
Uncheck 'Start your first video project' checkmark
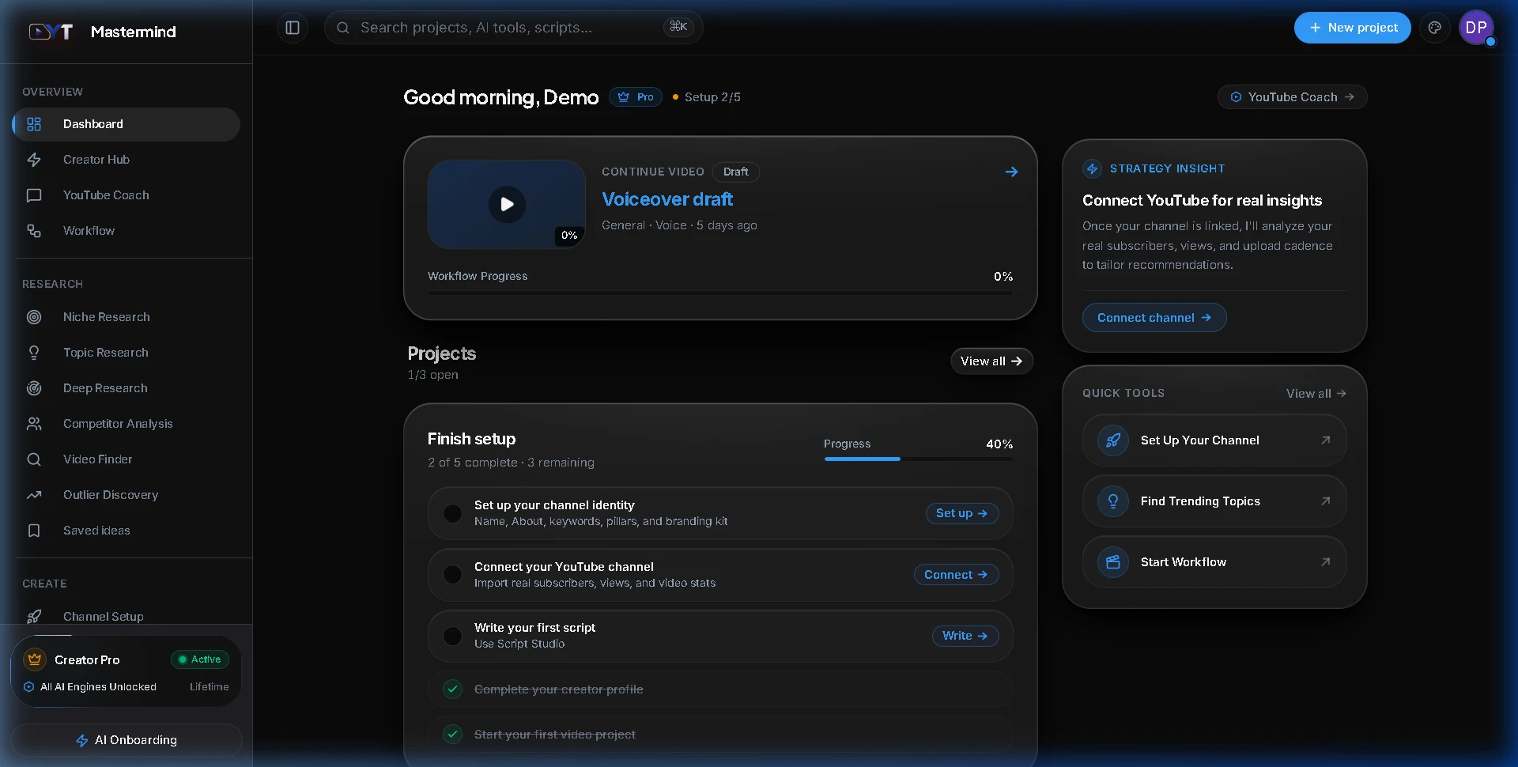[x=453, y=735]
